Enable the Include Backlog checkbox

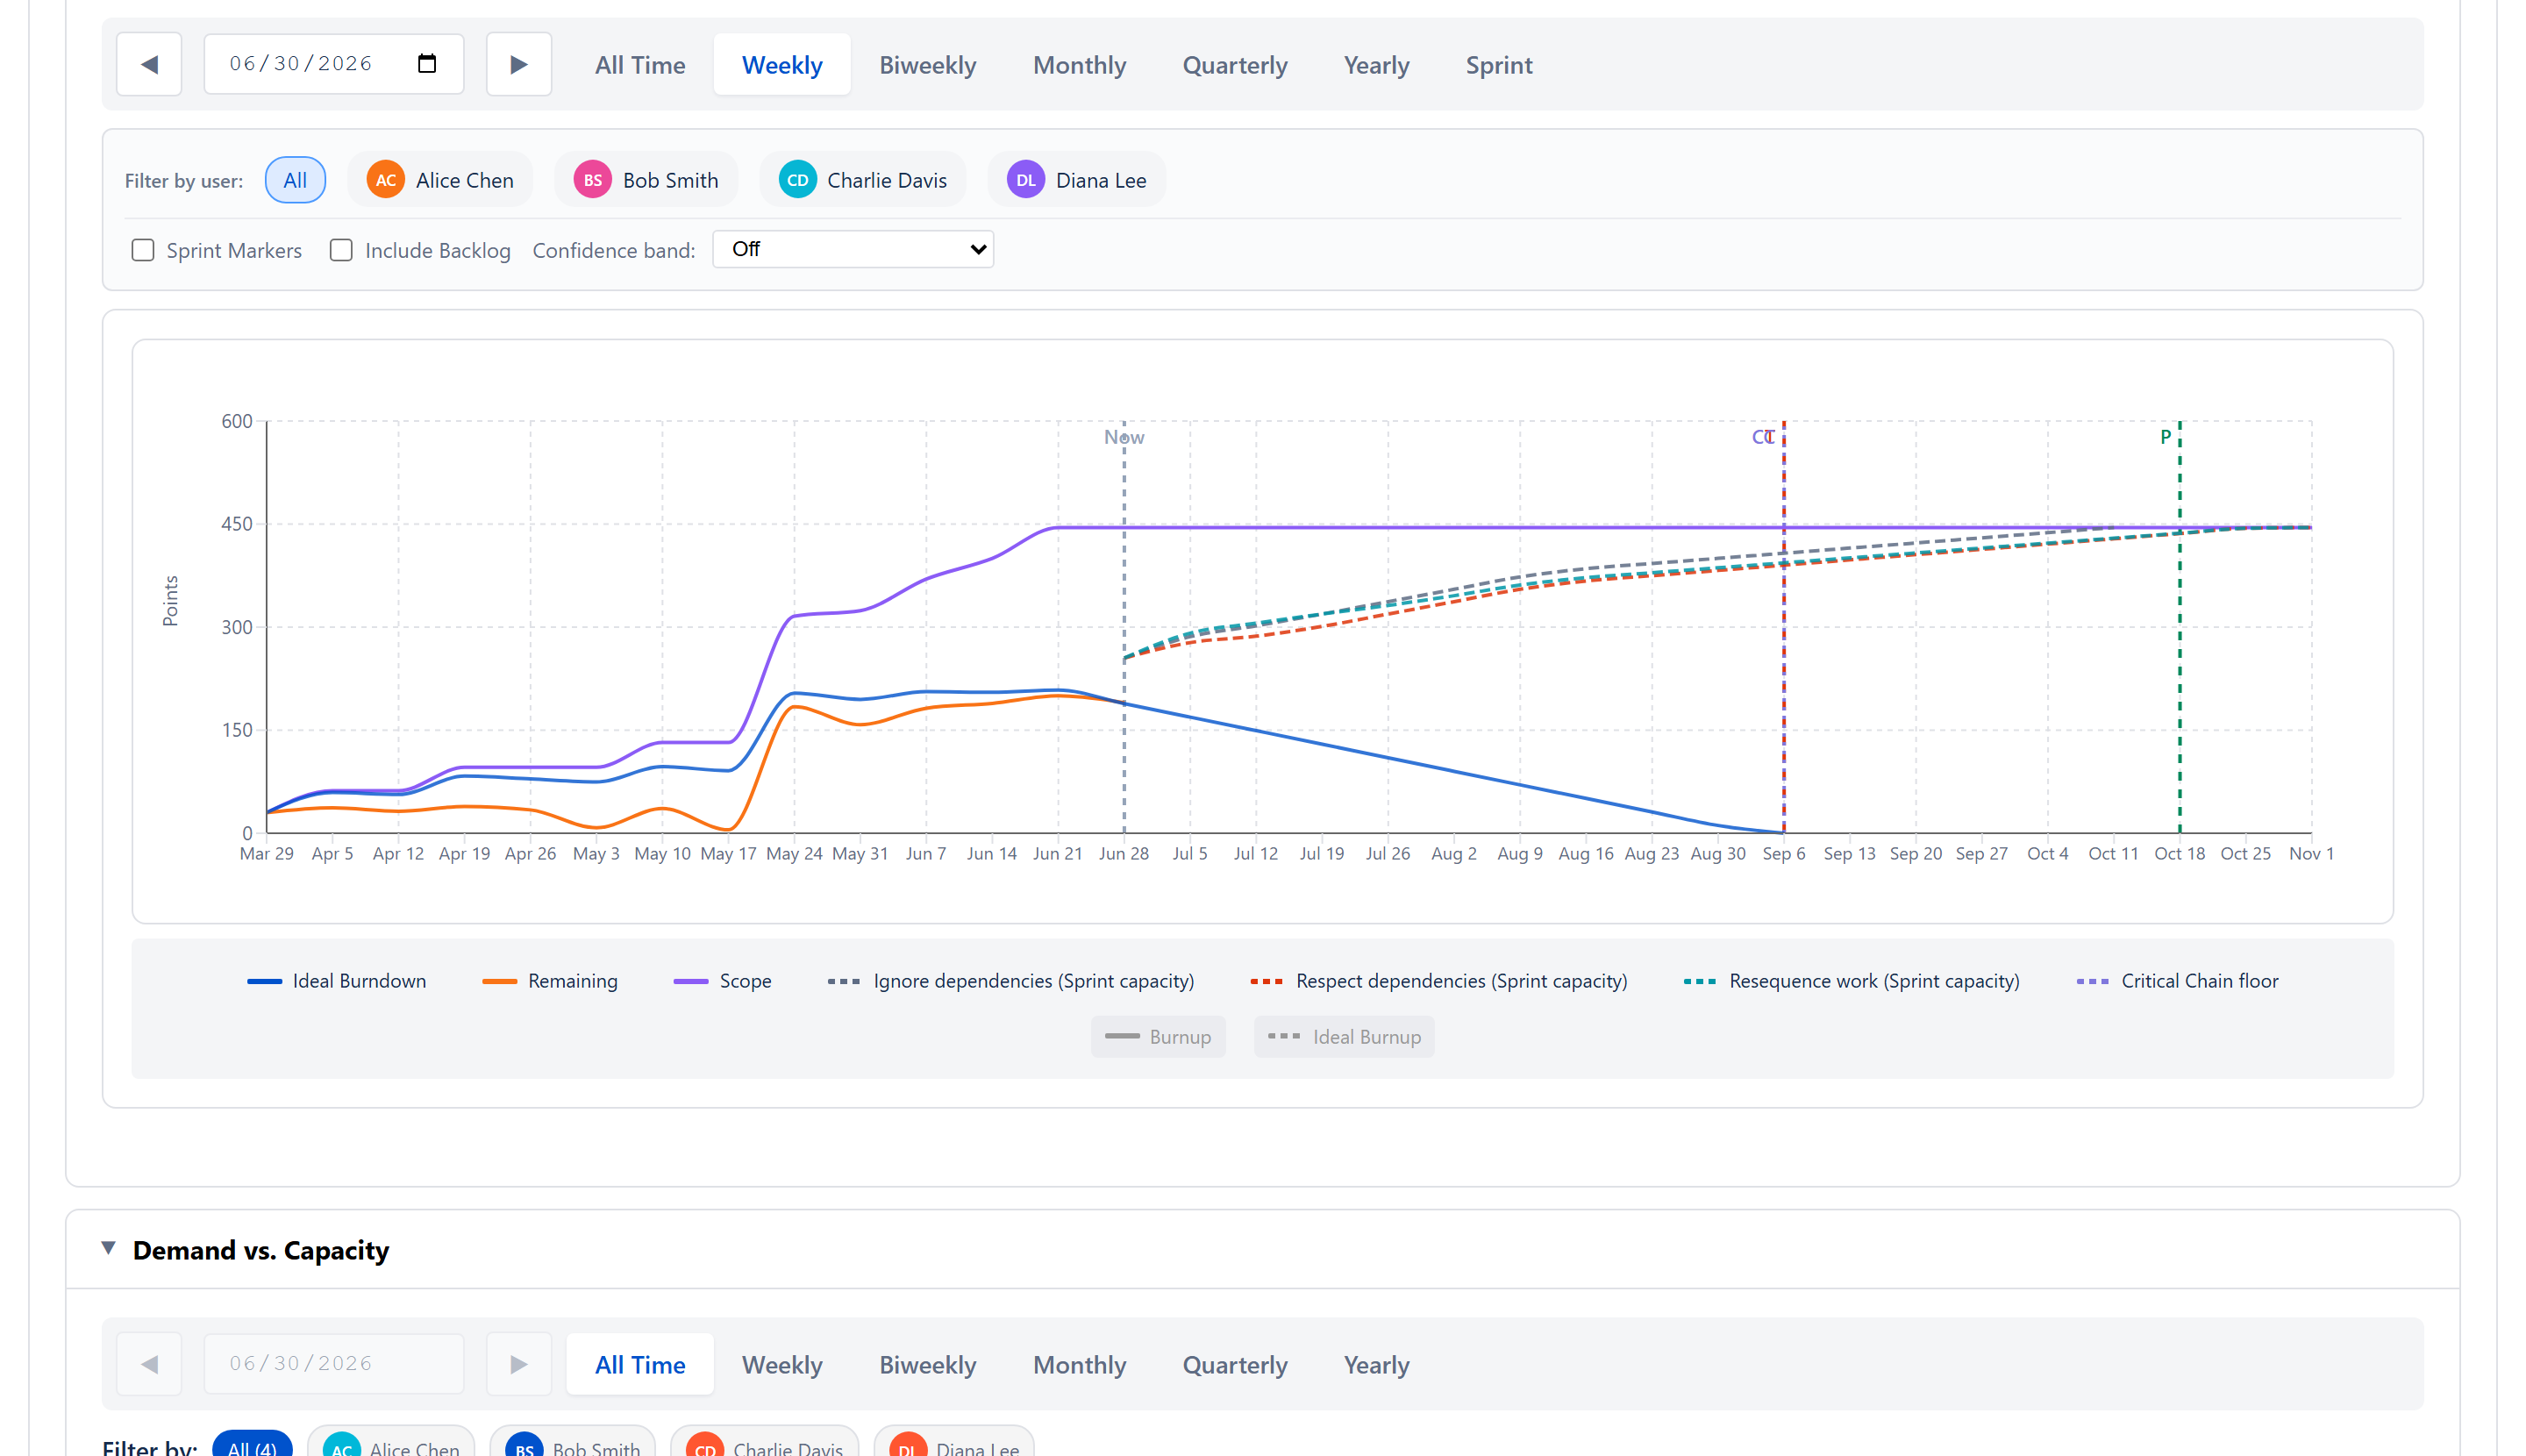point(341,250)
